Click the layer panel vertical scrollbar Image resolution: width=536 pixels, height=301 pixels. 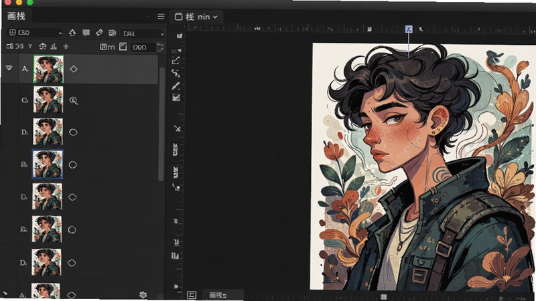click(161, 124)
